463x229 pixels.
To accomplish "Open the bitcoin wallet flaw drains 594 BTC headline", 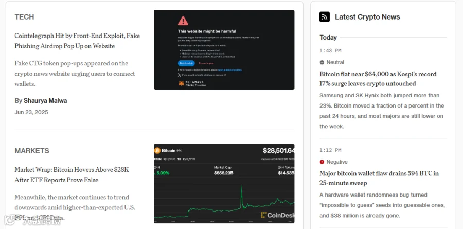I will (x=379, y=178).
